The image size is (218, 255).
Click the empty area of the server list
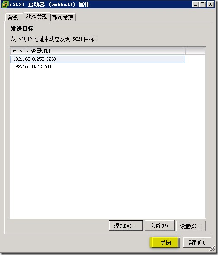pyautogui.click(x=108, y=143)
